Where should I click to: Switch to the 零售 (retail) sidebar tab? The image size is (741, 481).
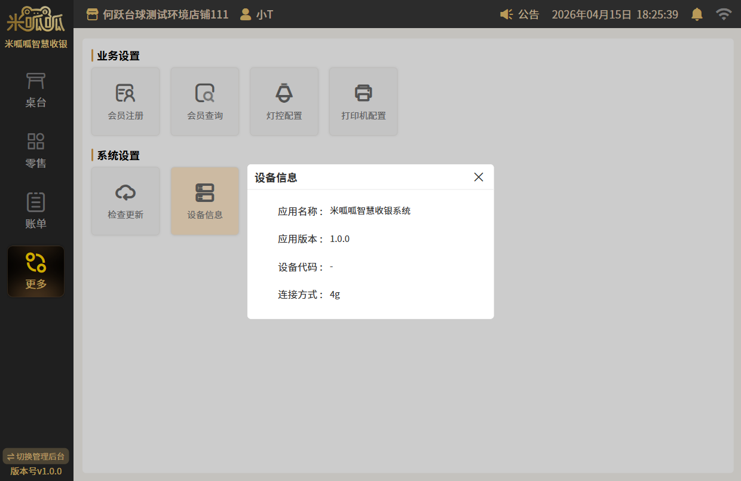(36, 150)
